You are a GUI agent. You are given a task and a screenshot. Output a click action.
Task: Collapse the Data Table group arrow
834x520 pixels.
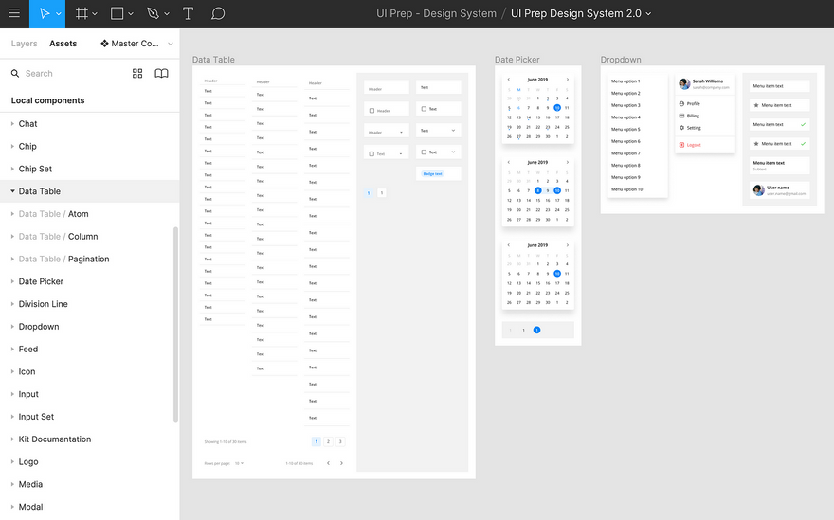point(12,191)
